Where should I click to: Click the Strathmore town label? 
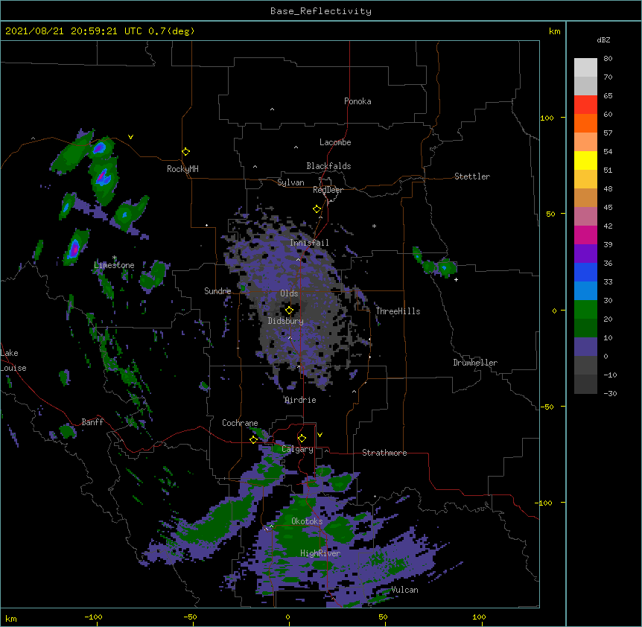[x=384, y=453]
